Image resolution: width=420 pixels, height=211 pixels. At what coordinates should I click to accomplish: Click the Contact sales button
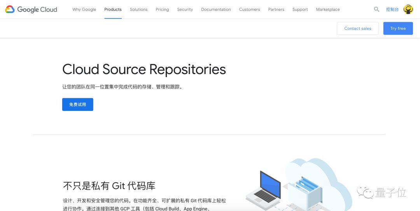click(358, 28)
